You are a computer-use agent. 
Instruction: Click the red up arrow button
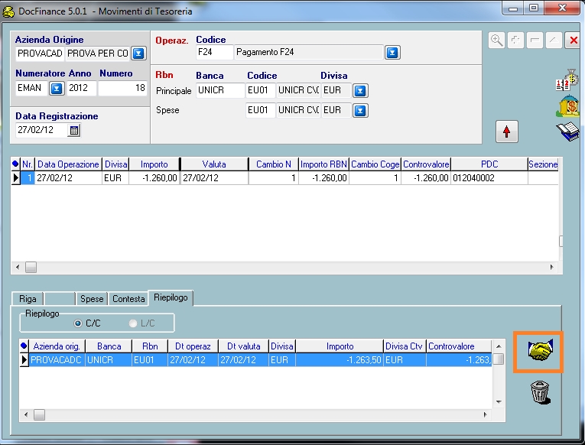(x=506, y=132)
